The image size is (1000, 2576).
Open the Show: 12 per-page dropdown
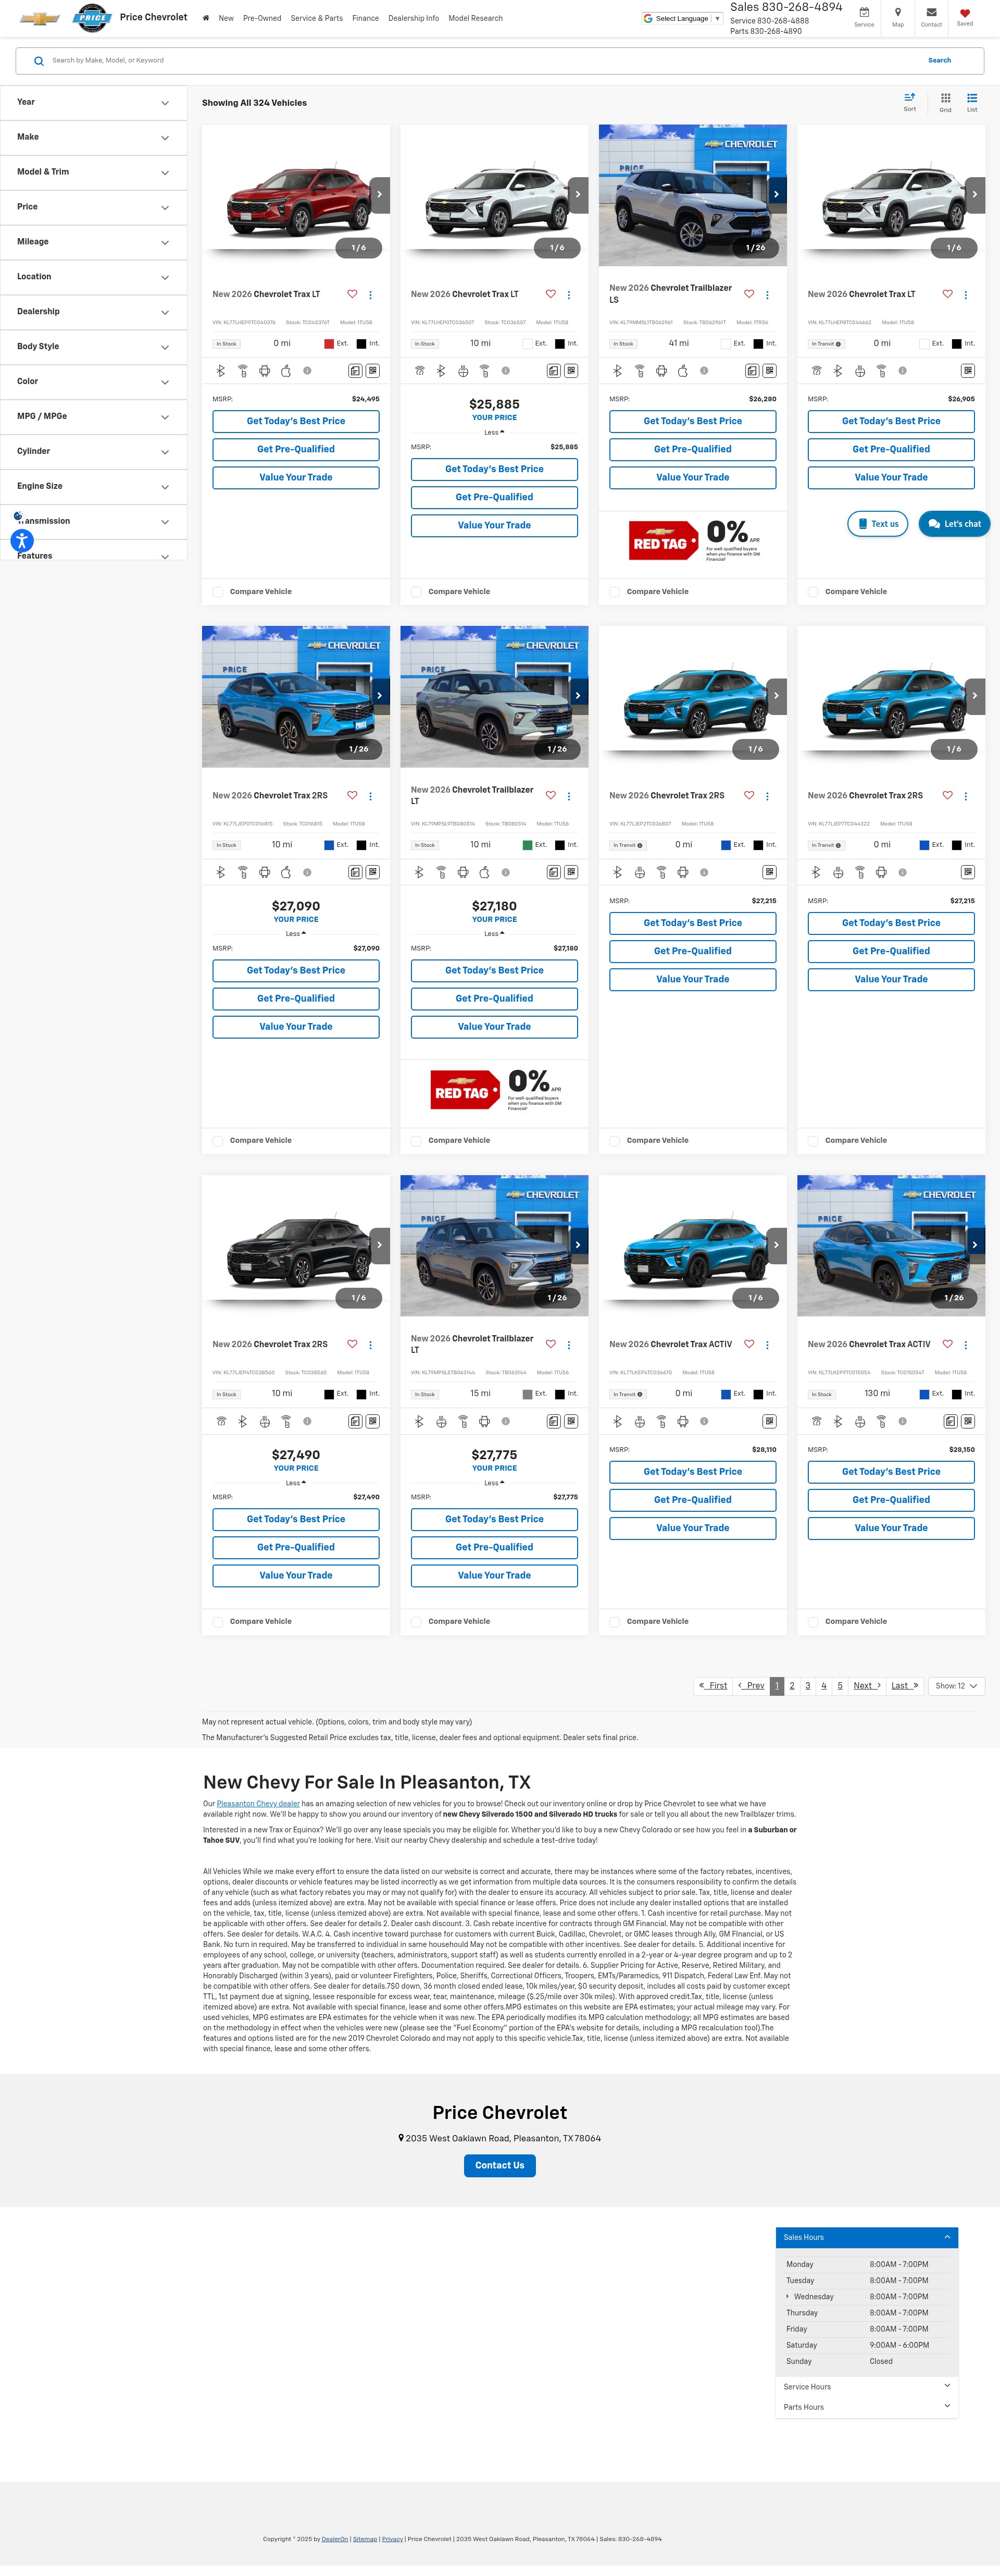click(x=956, y=1686)
